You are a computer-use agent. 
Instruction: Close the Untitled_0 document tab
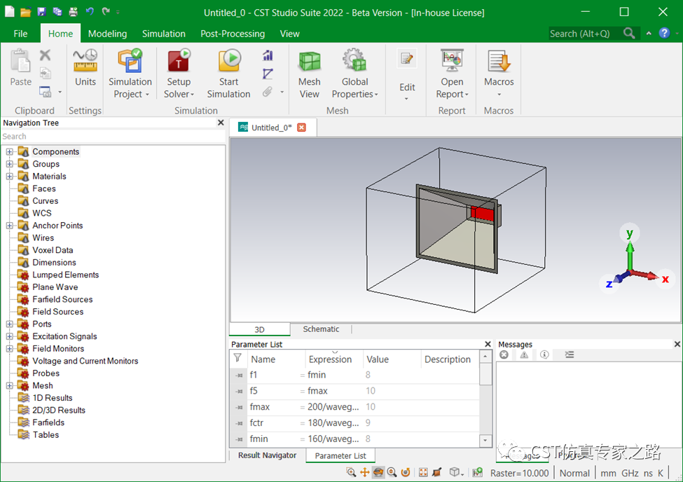point(301,128)
